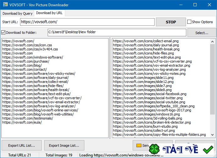Click the download folder path field

(x=117, y=33)
